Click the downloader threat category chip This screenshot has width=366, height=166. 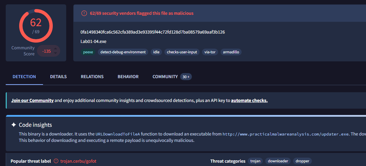tap(278, 161)
